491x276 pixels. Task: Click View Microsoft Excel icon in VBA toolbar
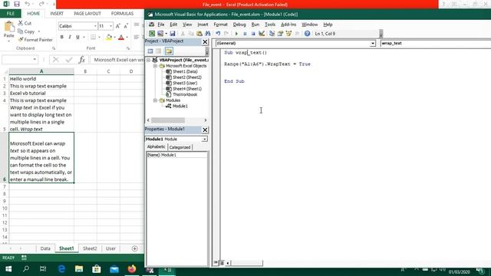(x=152, y=34)
